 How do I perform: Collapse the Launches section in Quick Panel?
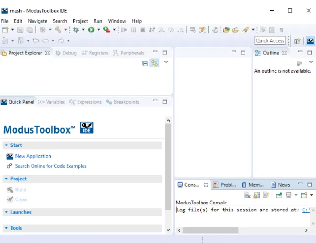(x=6, y=212)
